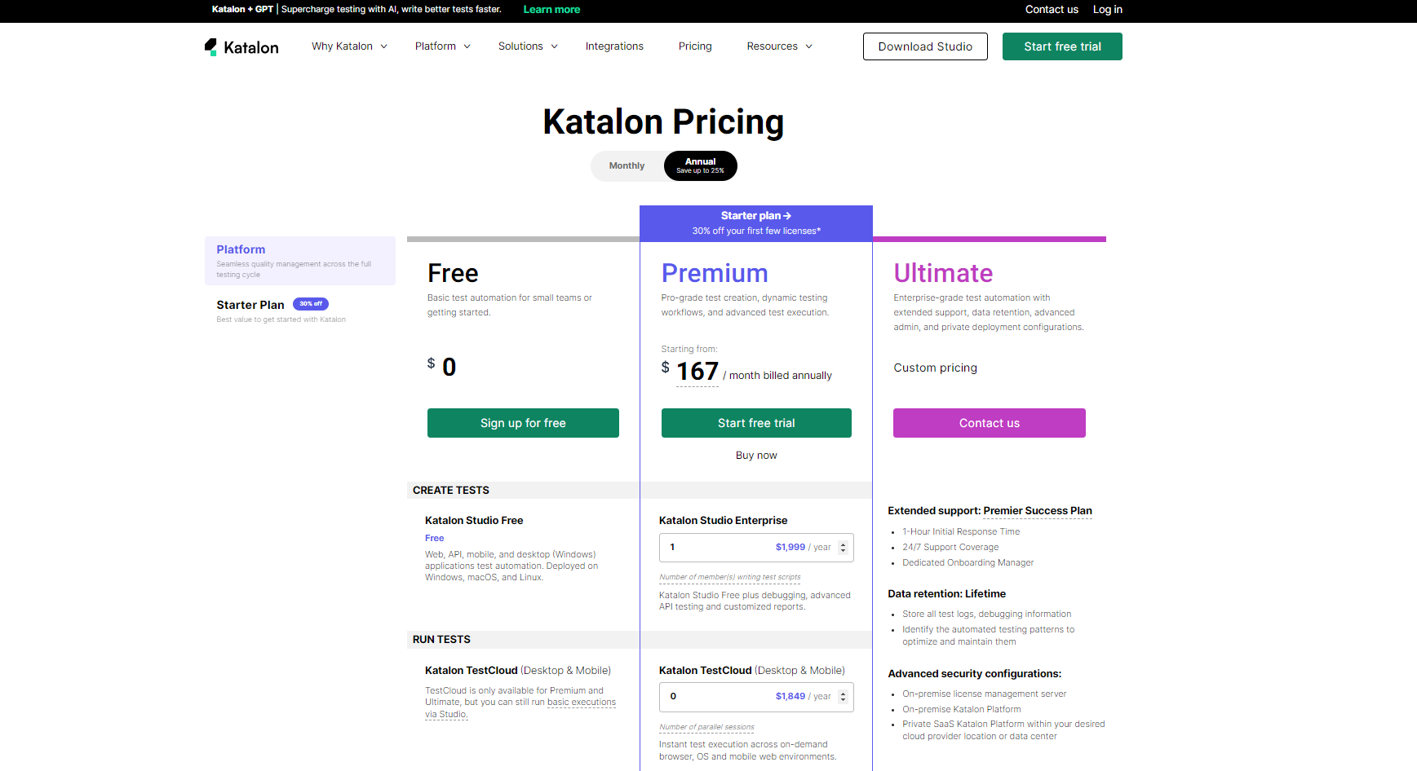Click the RUN TESTS section header
Image resolution: width=1417 pixels, height=771 pixels.
coord(441,640)
